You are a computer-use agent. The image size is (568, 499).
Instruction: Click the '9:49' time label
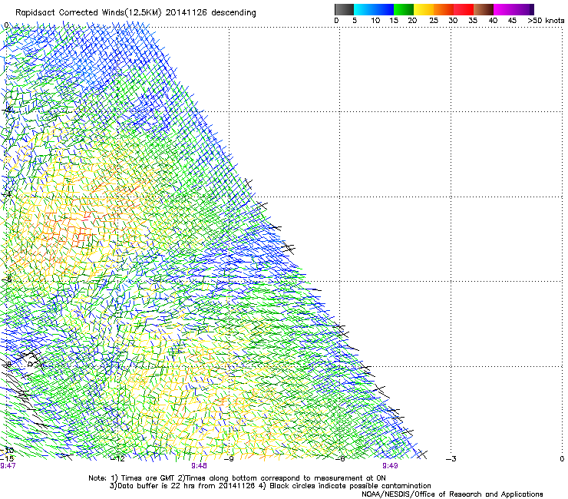tap(390, 466)
